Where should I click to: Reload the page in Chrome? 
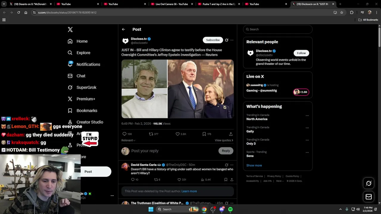18,12
